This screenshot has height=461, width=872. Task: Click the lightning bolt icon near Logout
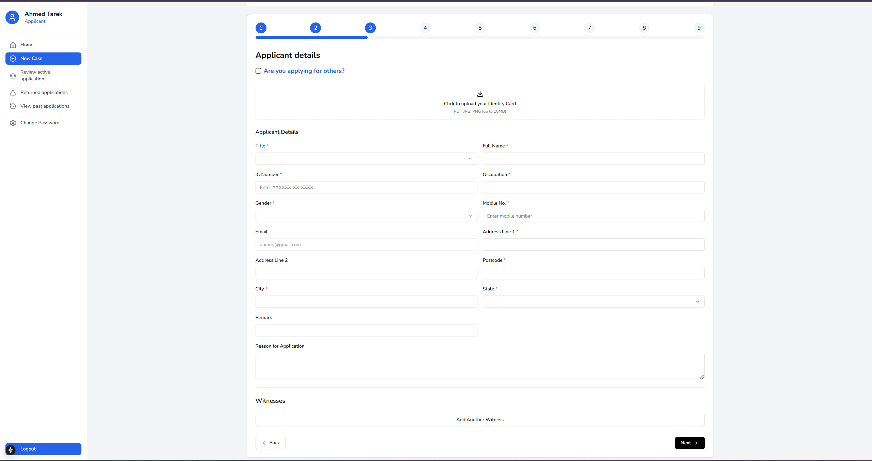pos(11,450)
